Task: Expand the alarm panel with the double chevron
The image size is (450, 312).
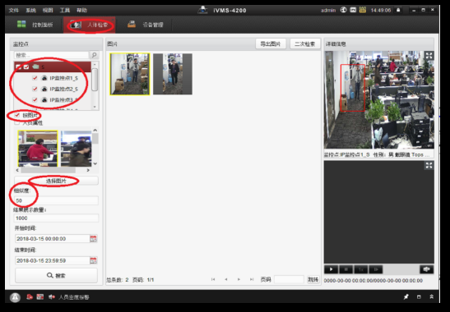Action: pos(431,297)
